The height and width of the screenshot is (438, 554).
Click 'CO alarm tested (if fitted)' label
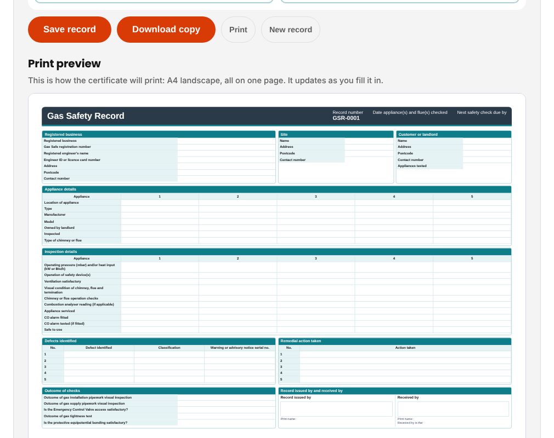(x=64, y=324)
